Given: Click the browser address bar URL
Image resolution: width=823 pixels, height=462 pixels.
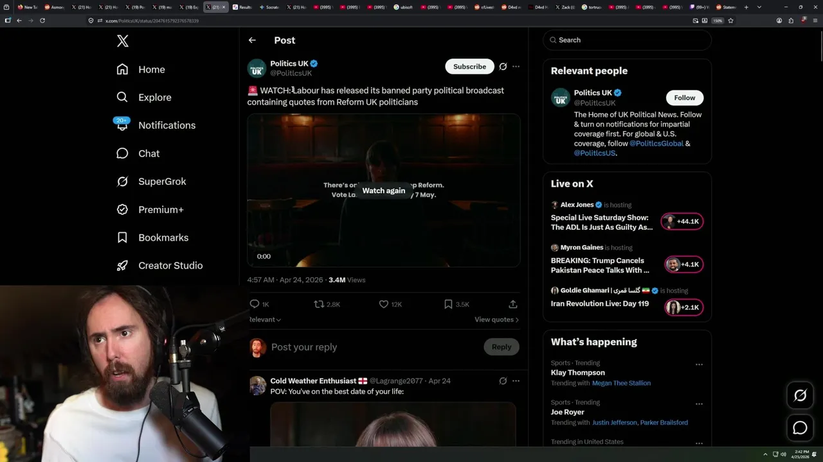Looking at the screenshot, I should tap(152, 21).
